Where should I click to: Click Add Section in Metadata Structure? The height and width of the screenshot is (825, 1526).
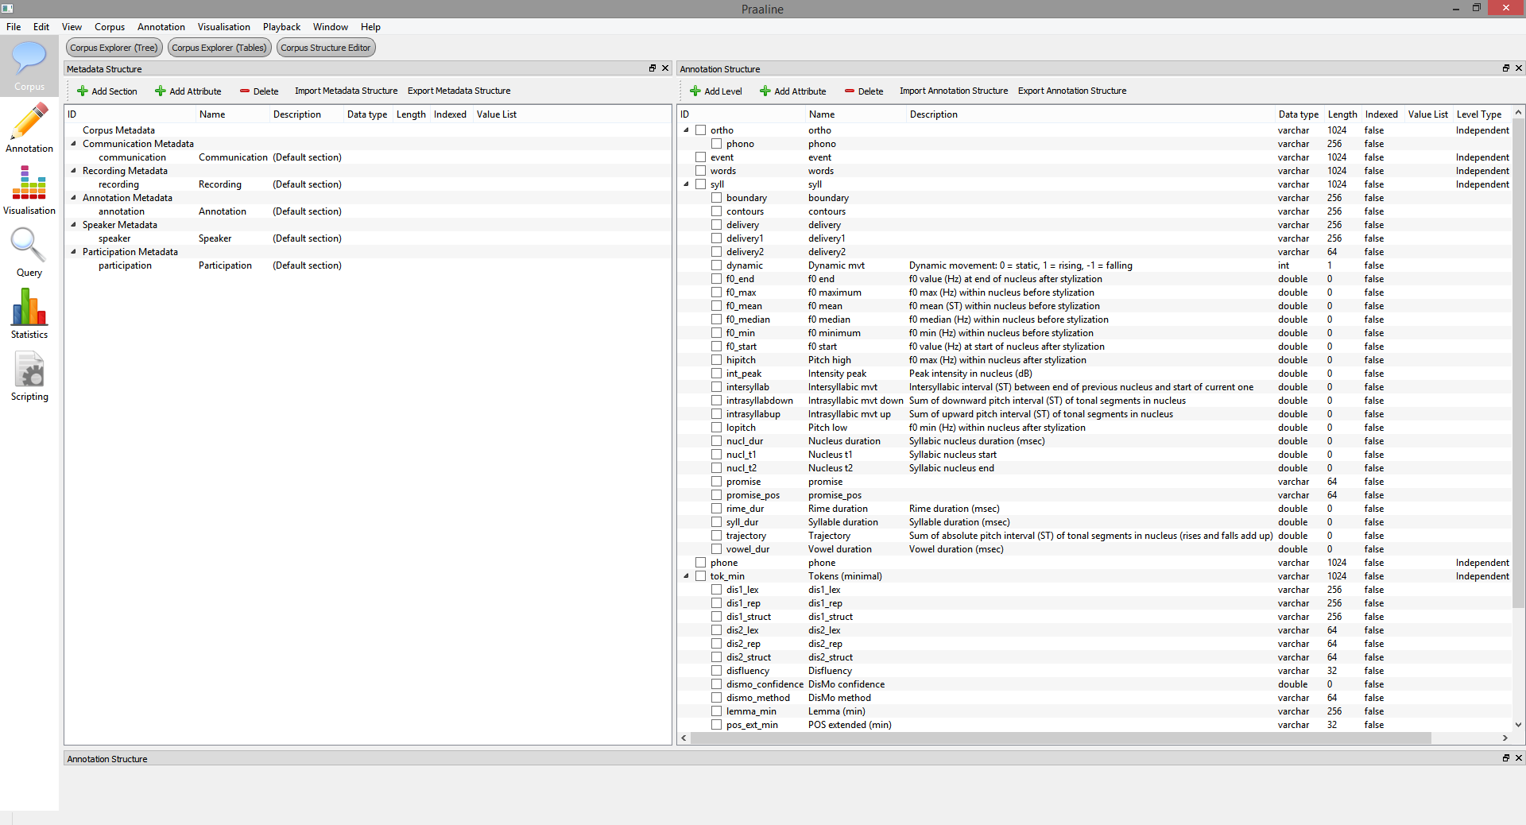tap(107, 91)
